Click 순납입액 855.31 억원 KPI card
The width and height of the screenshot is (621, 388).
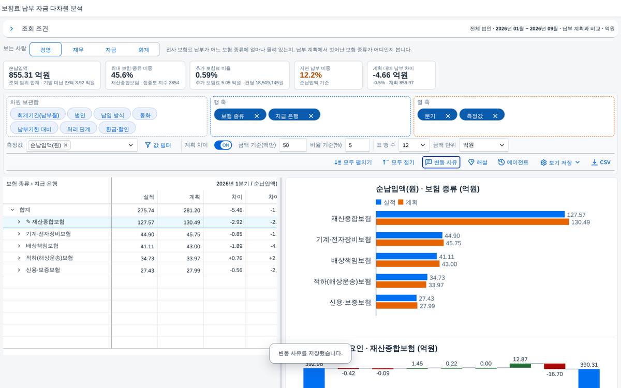[51, 75]
